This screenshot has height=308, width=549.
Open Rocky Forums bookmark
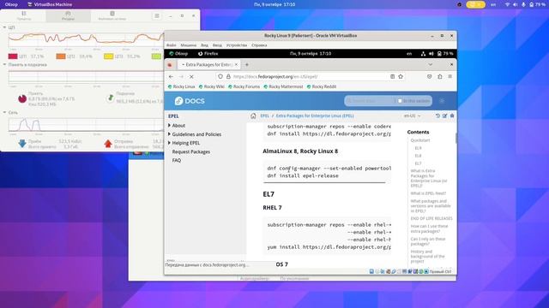tap(244, 86)
